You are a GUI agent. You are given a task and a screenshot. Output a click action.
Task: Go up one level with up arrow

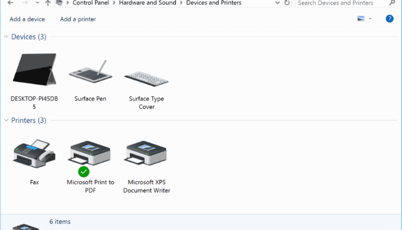[x=48, y=3]
